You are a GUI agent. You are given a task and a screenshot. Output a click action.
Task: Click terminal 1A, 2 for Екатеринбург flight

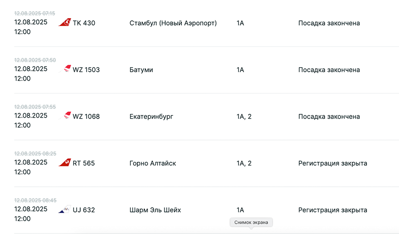point(244,117)
